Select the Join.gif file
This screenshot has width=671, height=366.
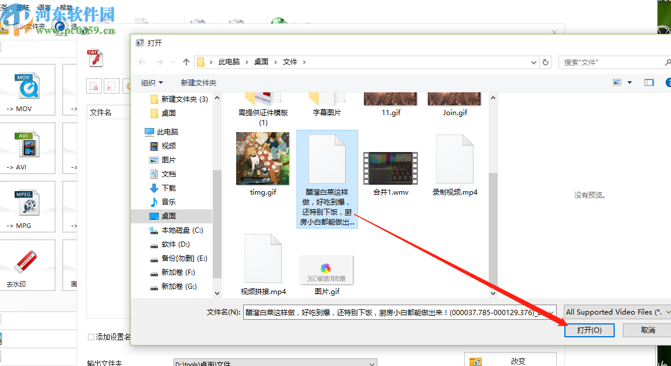click(455, 105)
